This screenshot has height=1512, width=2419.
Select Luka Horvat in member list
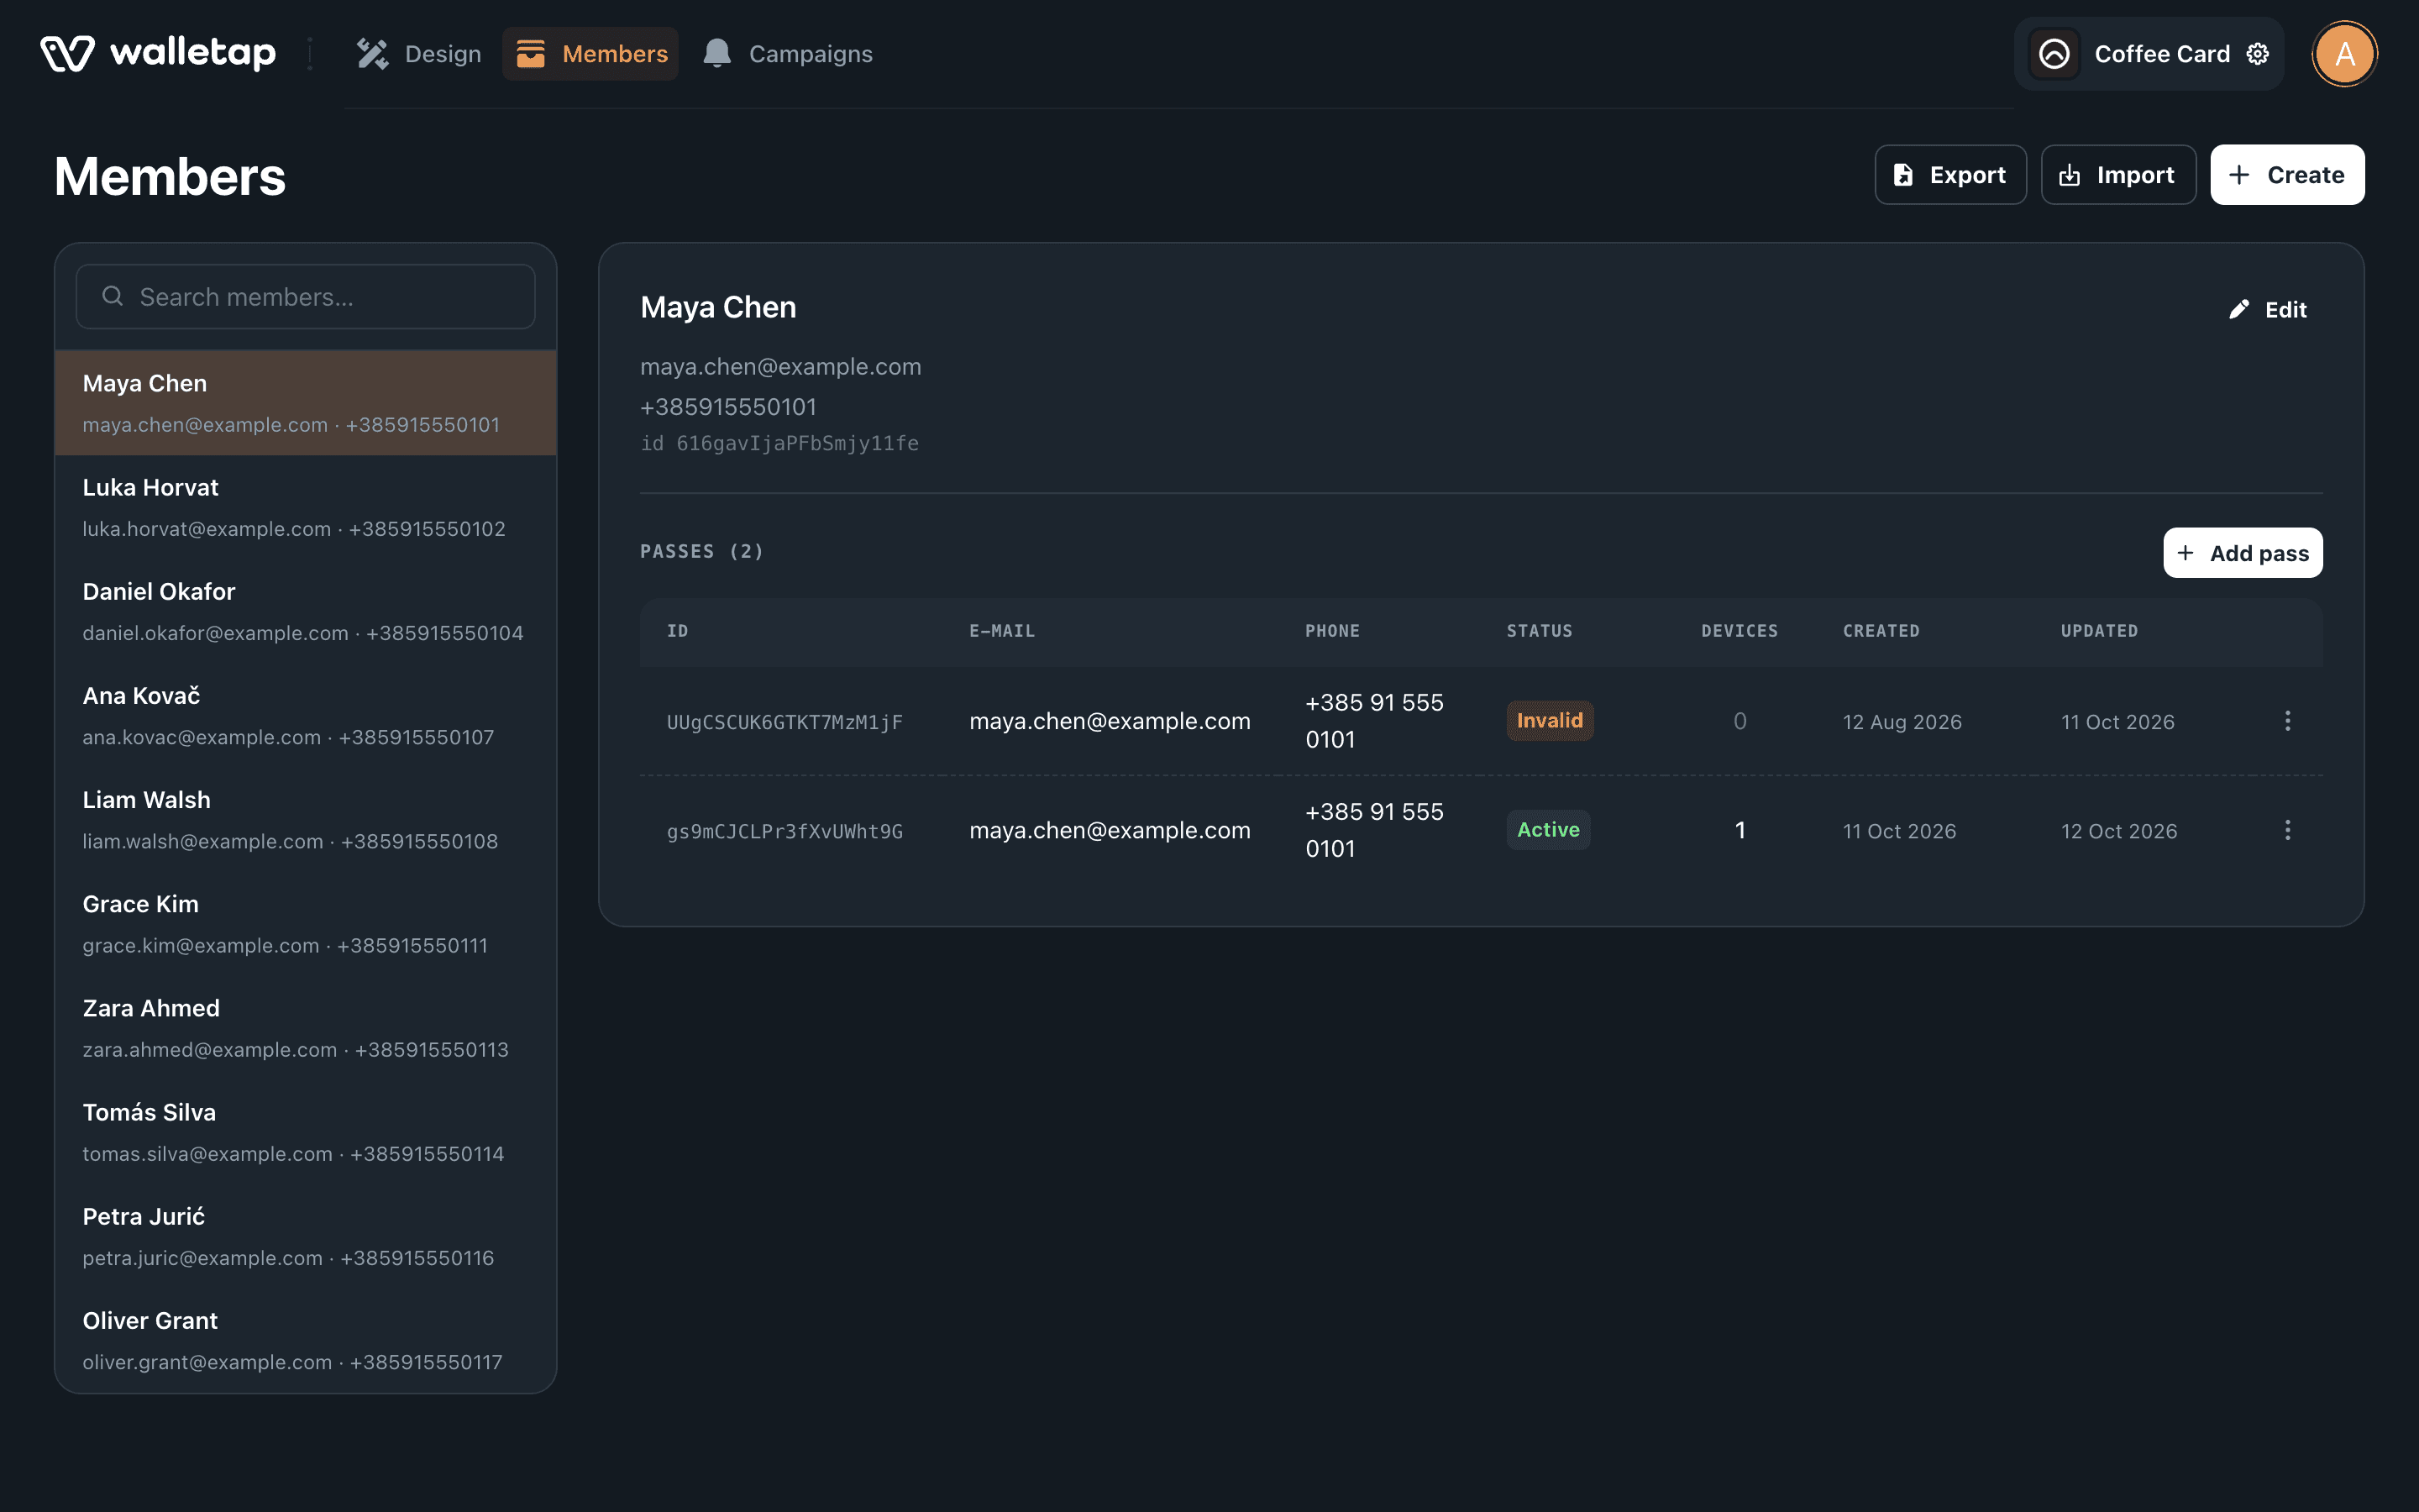pyautogui.click(x=306, y=507)
